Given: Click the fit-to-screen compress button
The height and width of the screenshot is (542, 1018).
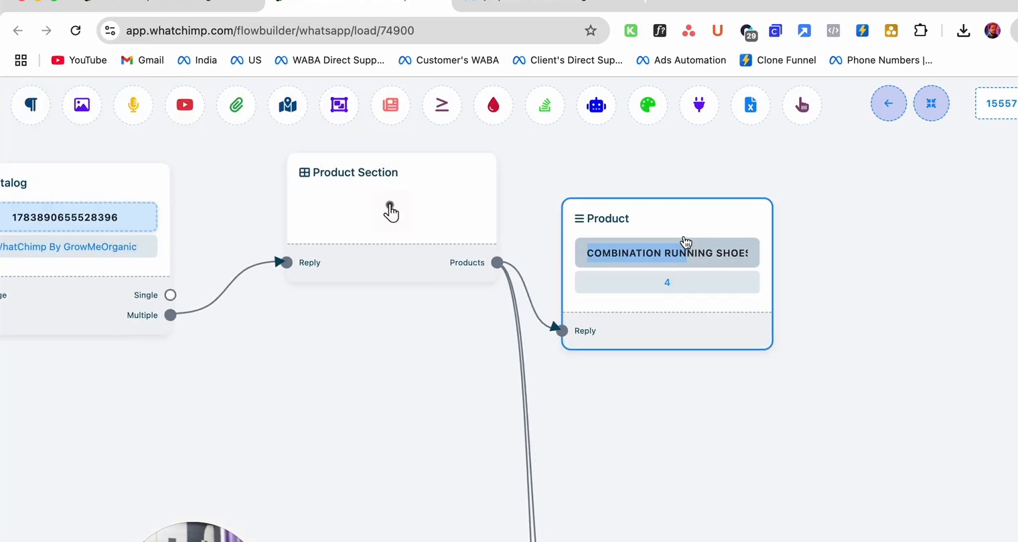Looking at the screenshot, I should point(931,103).
